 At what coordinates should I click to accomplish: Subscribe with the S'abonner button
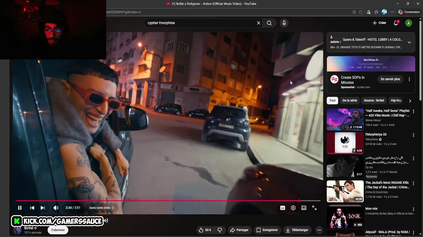tap(58, 230)
